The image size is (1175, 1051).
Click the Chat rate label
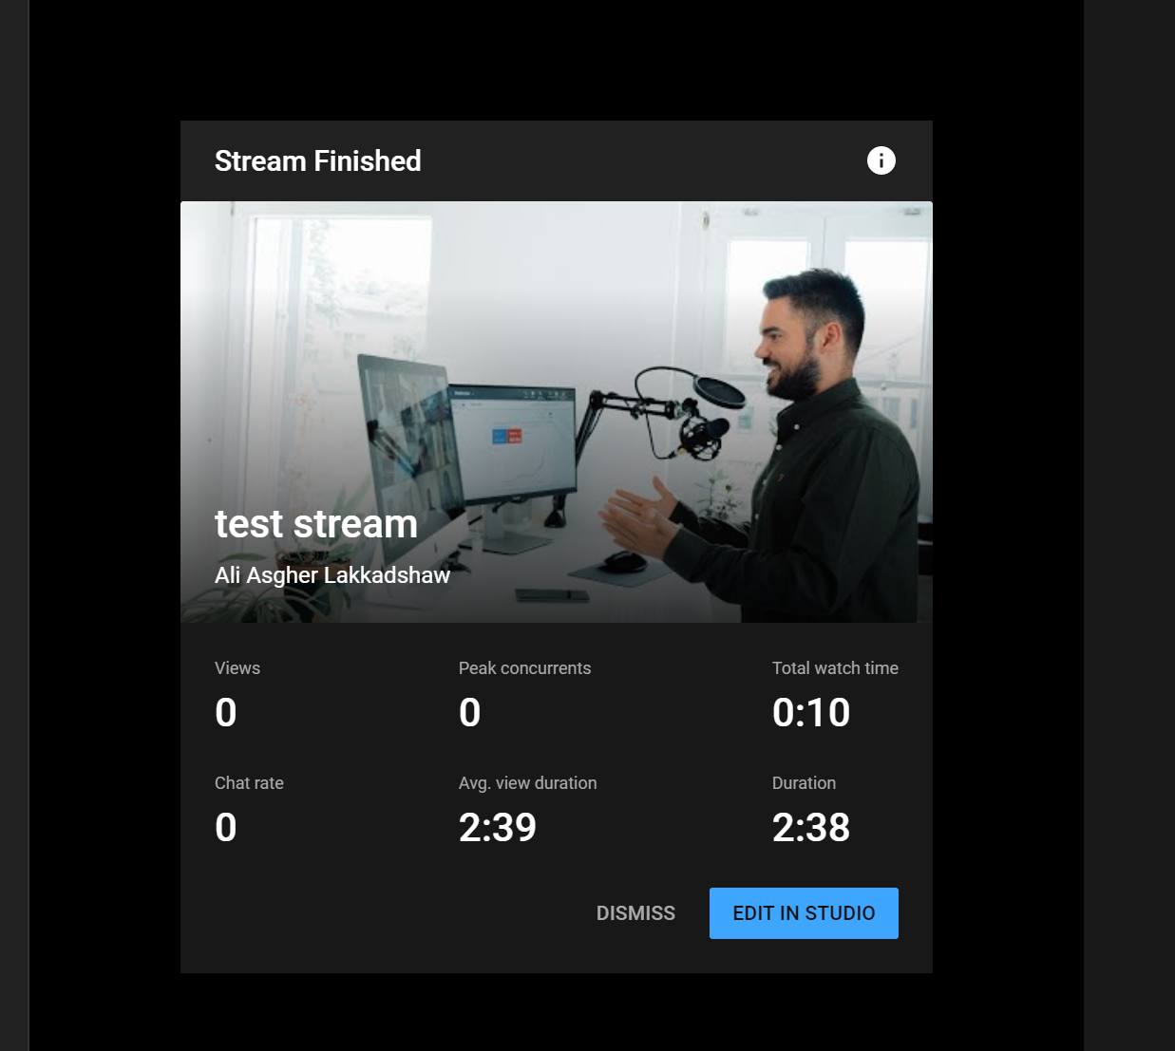coord(249,783)
